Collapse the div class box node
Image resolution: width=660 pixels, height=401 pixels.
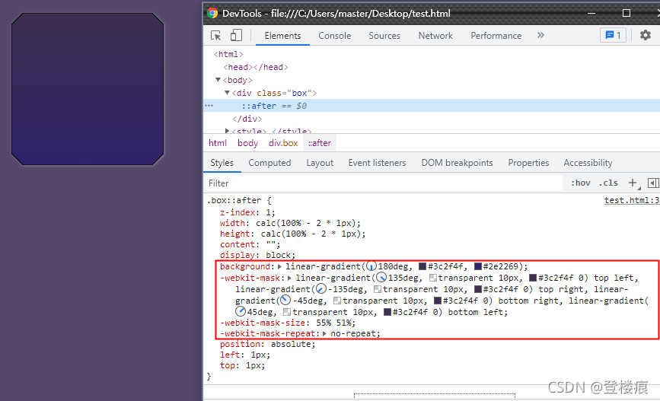[227, 93]
